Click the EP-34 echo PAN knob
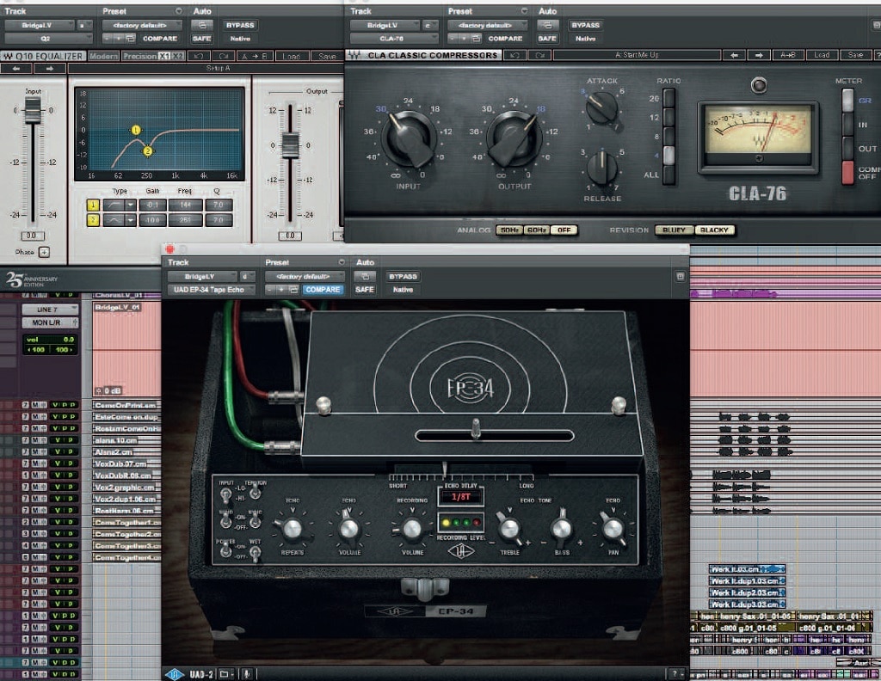The width and height of the screenshot is (881, 681). point(613,528)
